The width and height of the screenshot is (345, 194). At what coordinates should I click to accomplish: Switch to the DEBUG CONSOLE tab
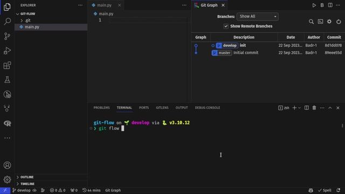click(x=207, y=108)
